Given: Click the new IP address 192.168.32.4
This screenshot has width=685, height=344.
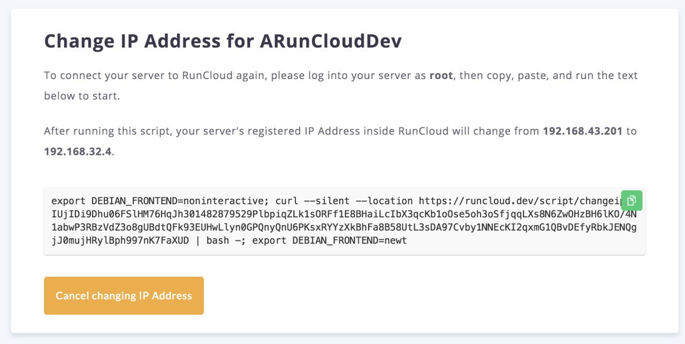Looking at the screenshot, I should click(78, 151).
